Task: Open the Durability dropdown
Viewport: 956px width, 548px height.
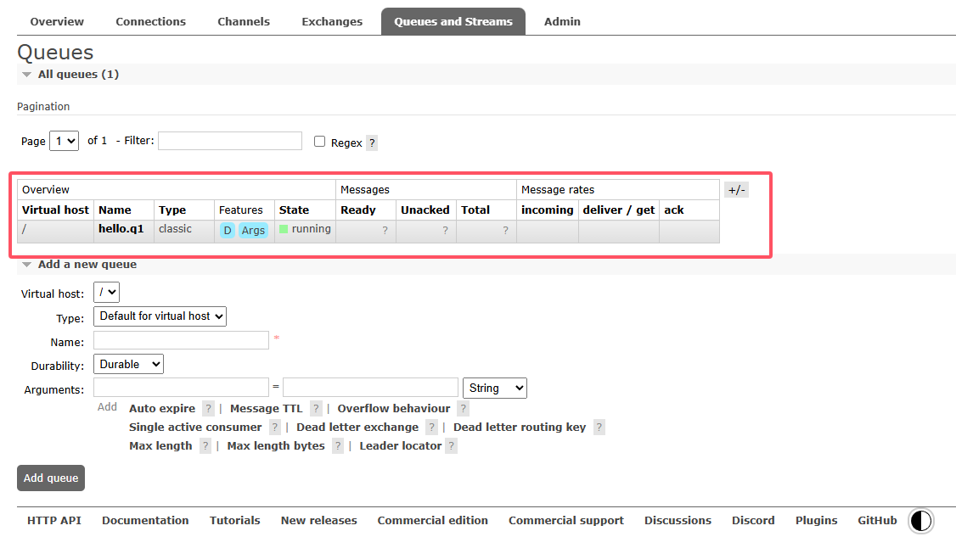Action: coord(129,364)
